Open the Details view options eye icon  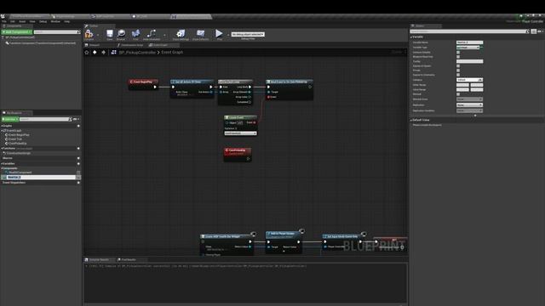540,31
